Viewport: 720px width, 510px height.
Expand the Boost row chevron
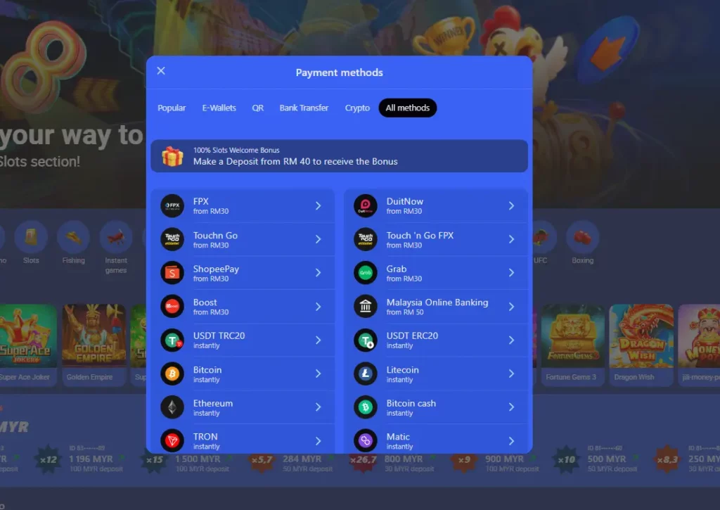319,307
